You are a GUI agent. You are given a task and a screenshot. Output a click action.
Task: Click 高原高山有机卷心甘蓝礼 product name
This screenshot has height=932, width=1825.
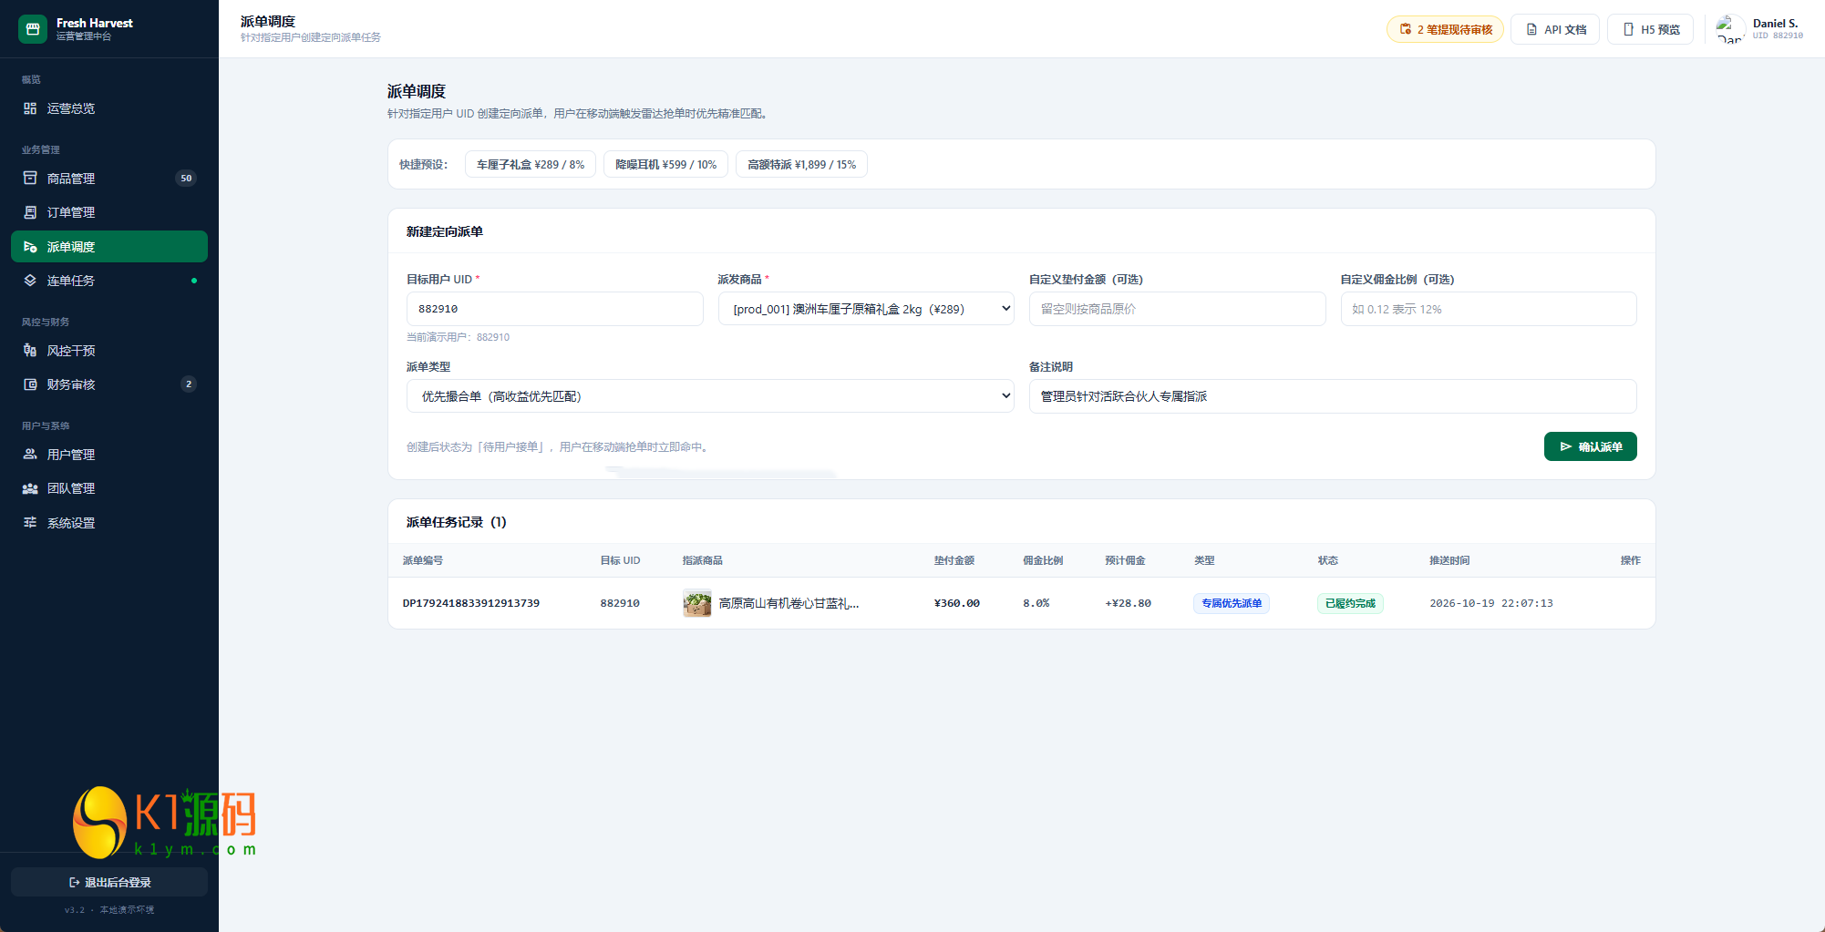pyautogui.click(x=789, y=603)
